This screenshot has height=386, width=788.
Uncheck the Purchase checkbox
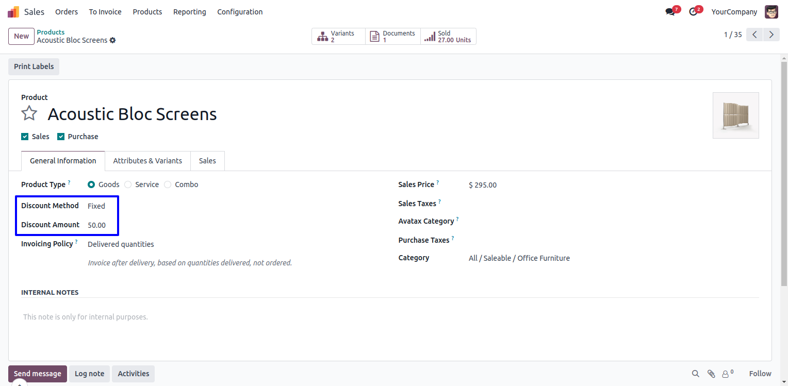pos(61,137)
